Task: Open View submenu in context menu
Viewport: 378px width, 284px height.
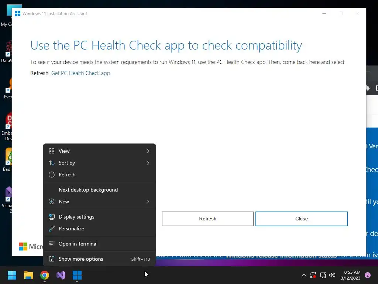Action: (x=99, y=151)
